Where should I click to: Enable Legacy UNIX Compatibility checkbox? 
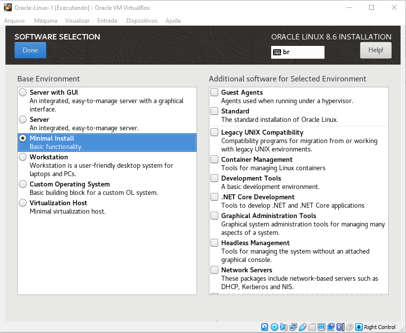[214, 132]
